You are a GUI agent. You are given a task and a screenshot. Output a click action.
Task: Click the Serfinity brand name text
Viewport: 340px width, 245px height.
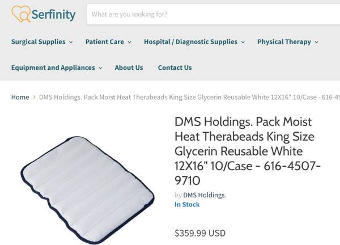coord(54,15)
